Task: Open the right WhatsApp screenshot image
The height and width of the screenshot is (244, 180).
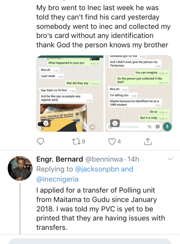Action: pyautogui.click(x=139, y=93)
